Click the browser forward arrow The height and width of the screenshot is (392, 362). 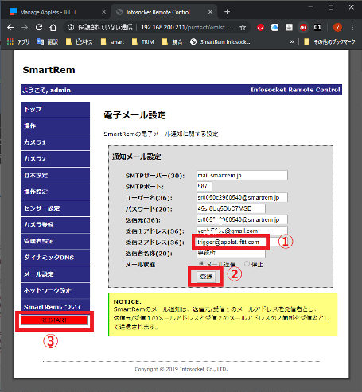pos(25,27)
